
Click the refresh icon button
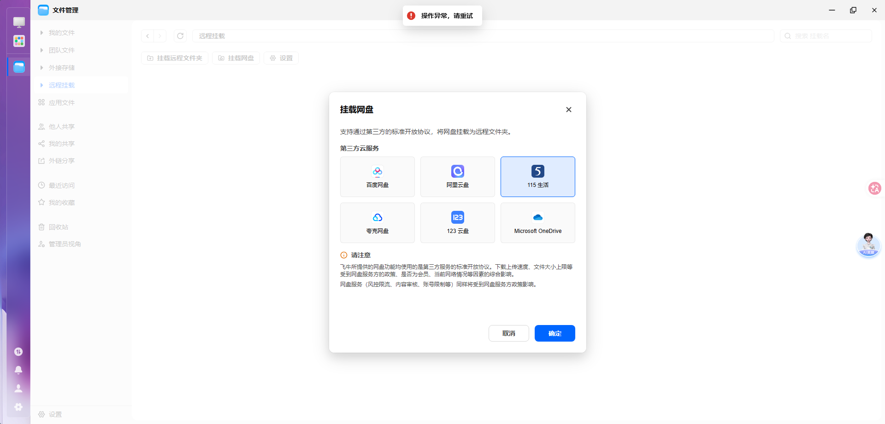pyautogui.click(x=180, y=36)
